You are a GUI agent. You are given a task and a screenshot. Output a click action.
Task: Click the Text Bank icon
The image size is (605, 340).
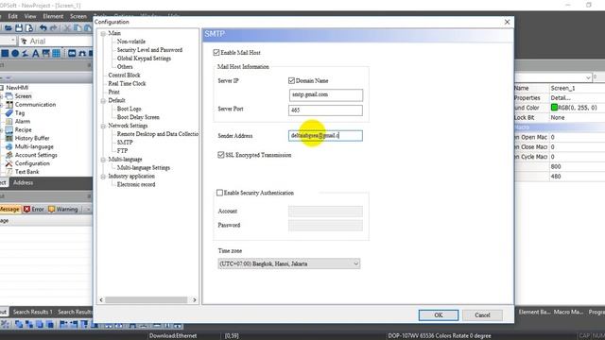(x=9, y=172)
